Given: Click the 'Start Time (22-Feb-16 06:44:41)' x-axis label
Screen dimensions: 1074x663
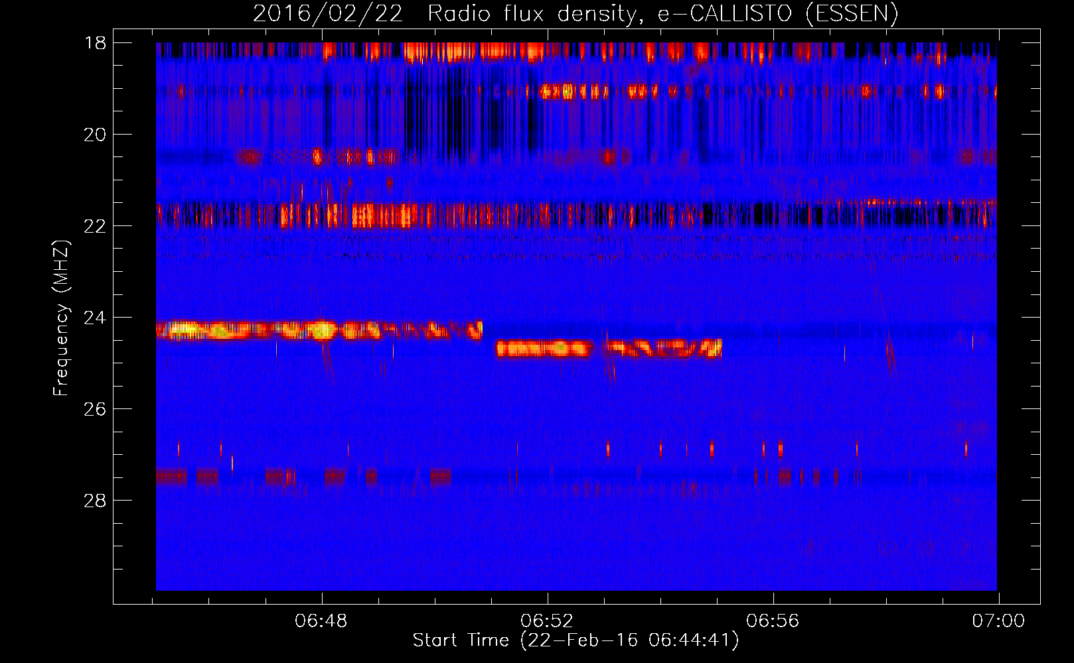Looking at the screenshot, I should point(575,640).
